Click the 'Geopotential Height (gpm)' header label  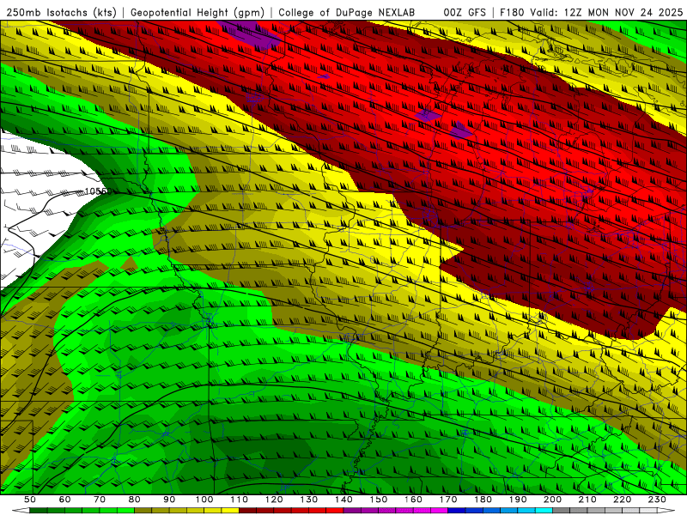point(197,13)
